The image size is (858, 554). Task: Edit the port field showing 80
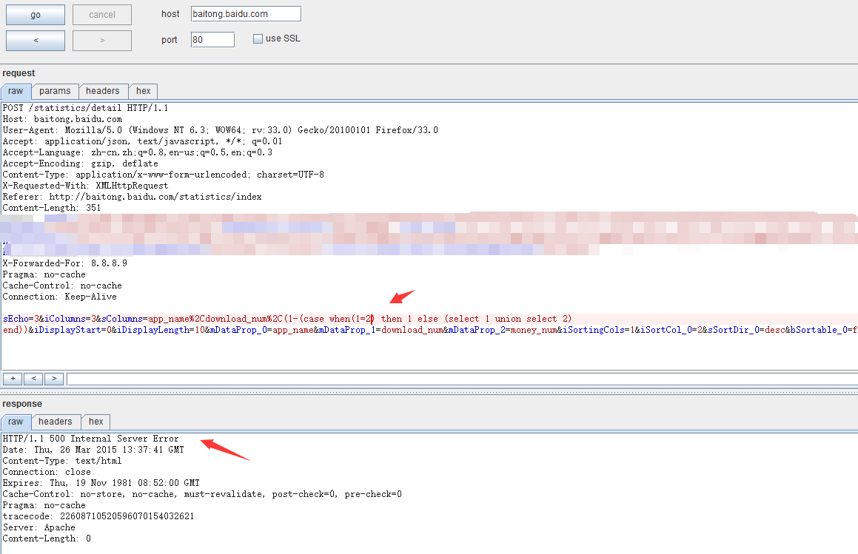[212, 39]
